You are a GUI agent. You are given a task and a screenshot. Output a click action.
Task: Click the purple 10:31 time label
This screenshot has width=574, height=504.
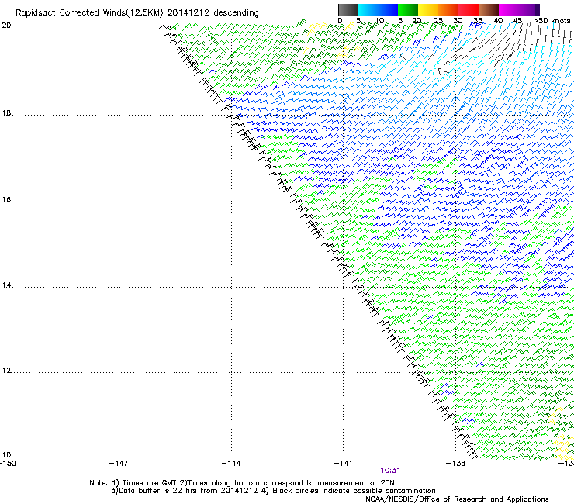390,471
